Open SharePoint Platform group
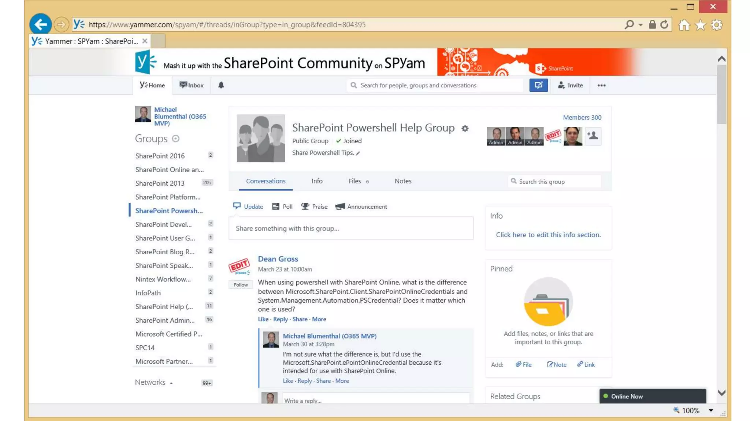 168,197
